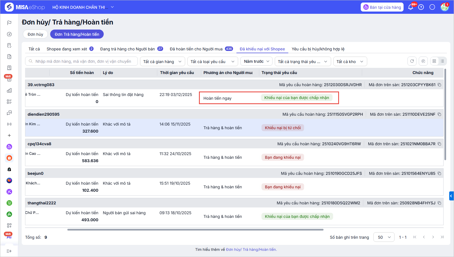This screenshot has height=257, width=454.
Task: Open the blue side panel arrow
Action: pos(451,196)
